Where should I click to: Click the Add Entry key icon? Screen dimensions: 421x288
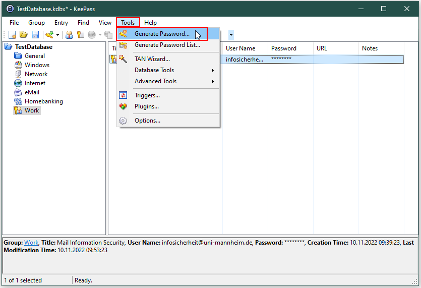[49, 35]
